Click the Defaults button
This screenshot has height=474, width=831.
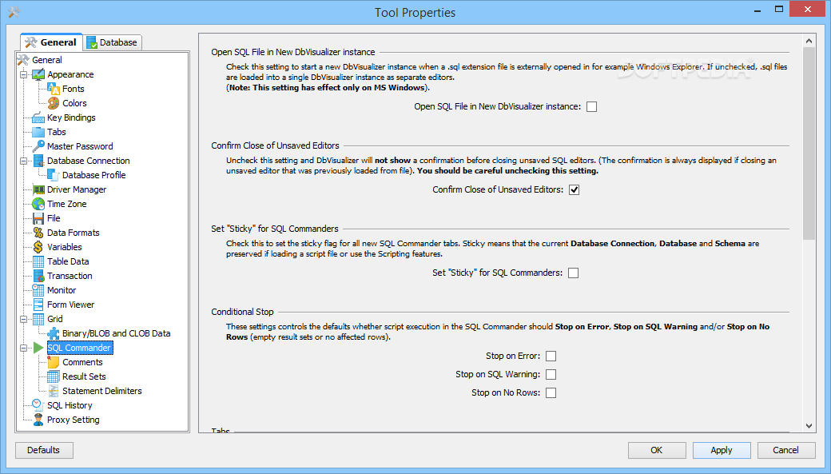(x=44, y=450)
